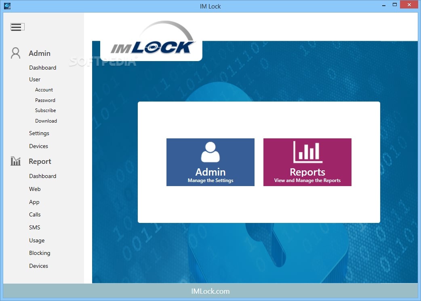Maximize the IM Lock window

coord(395,4)
